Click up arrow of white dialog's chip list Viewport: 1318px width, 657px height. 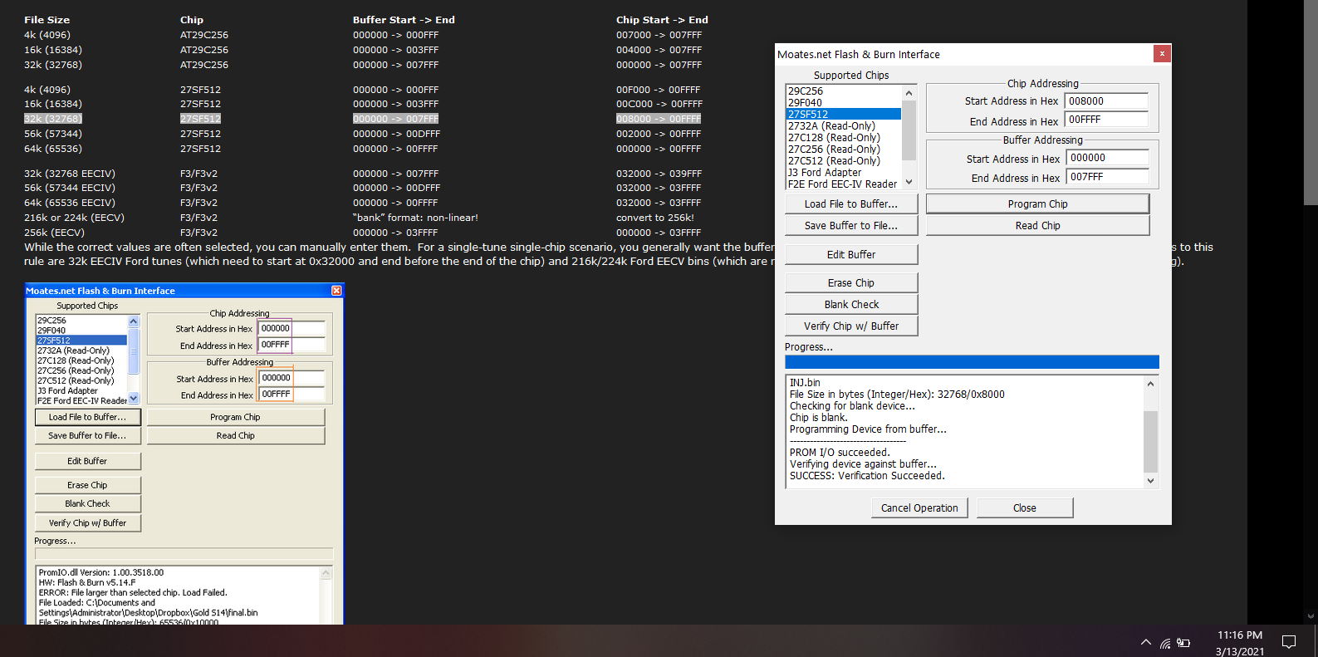(909, 93)
